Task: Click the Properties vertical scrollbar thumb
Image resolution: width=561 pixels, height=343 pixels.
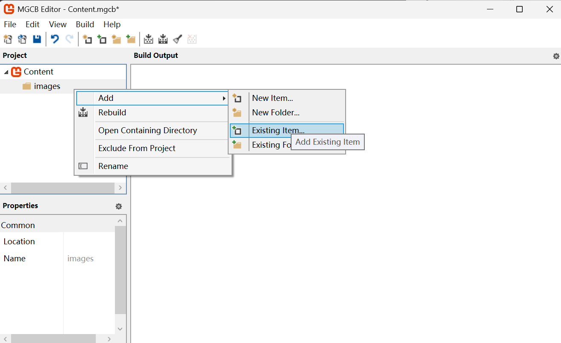Action: (120, 270)
